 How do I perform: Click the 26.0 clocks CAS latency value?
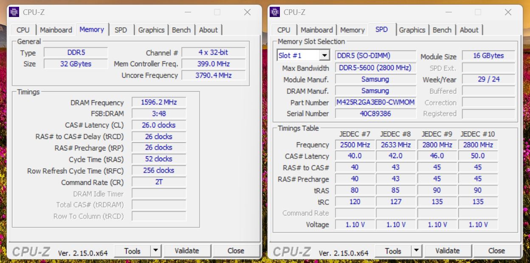159,125
